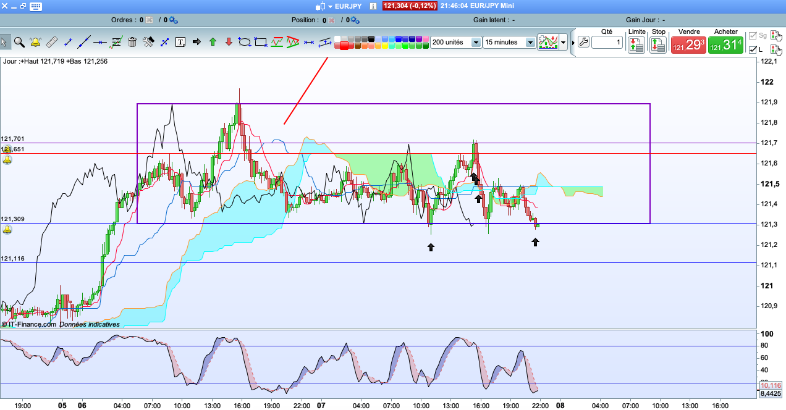Select the text annotation tool

180,42
